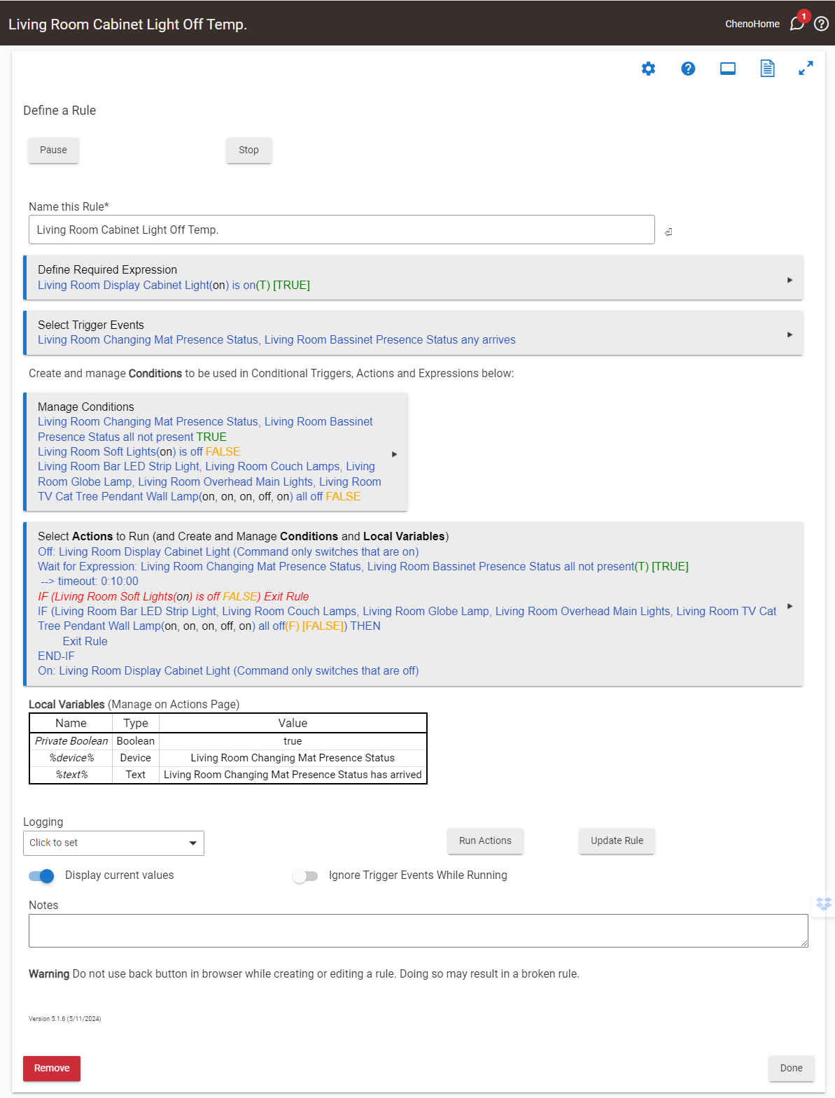The height and width of the screenshot is (1098, 835).
Task: Click the display monitor icon
Action: pos(728,69)
